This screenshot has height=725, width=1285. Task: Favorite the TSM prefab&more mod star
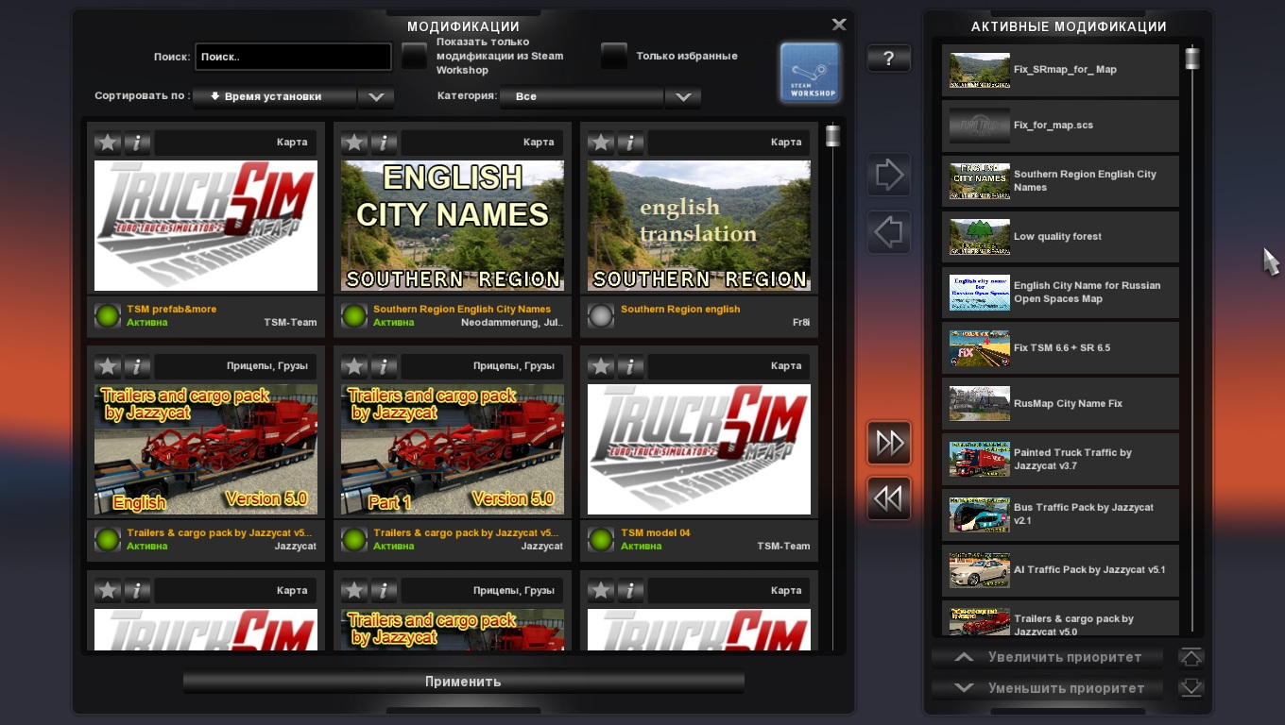coord(108,143)
